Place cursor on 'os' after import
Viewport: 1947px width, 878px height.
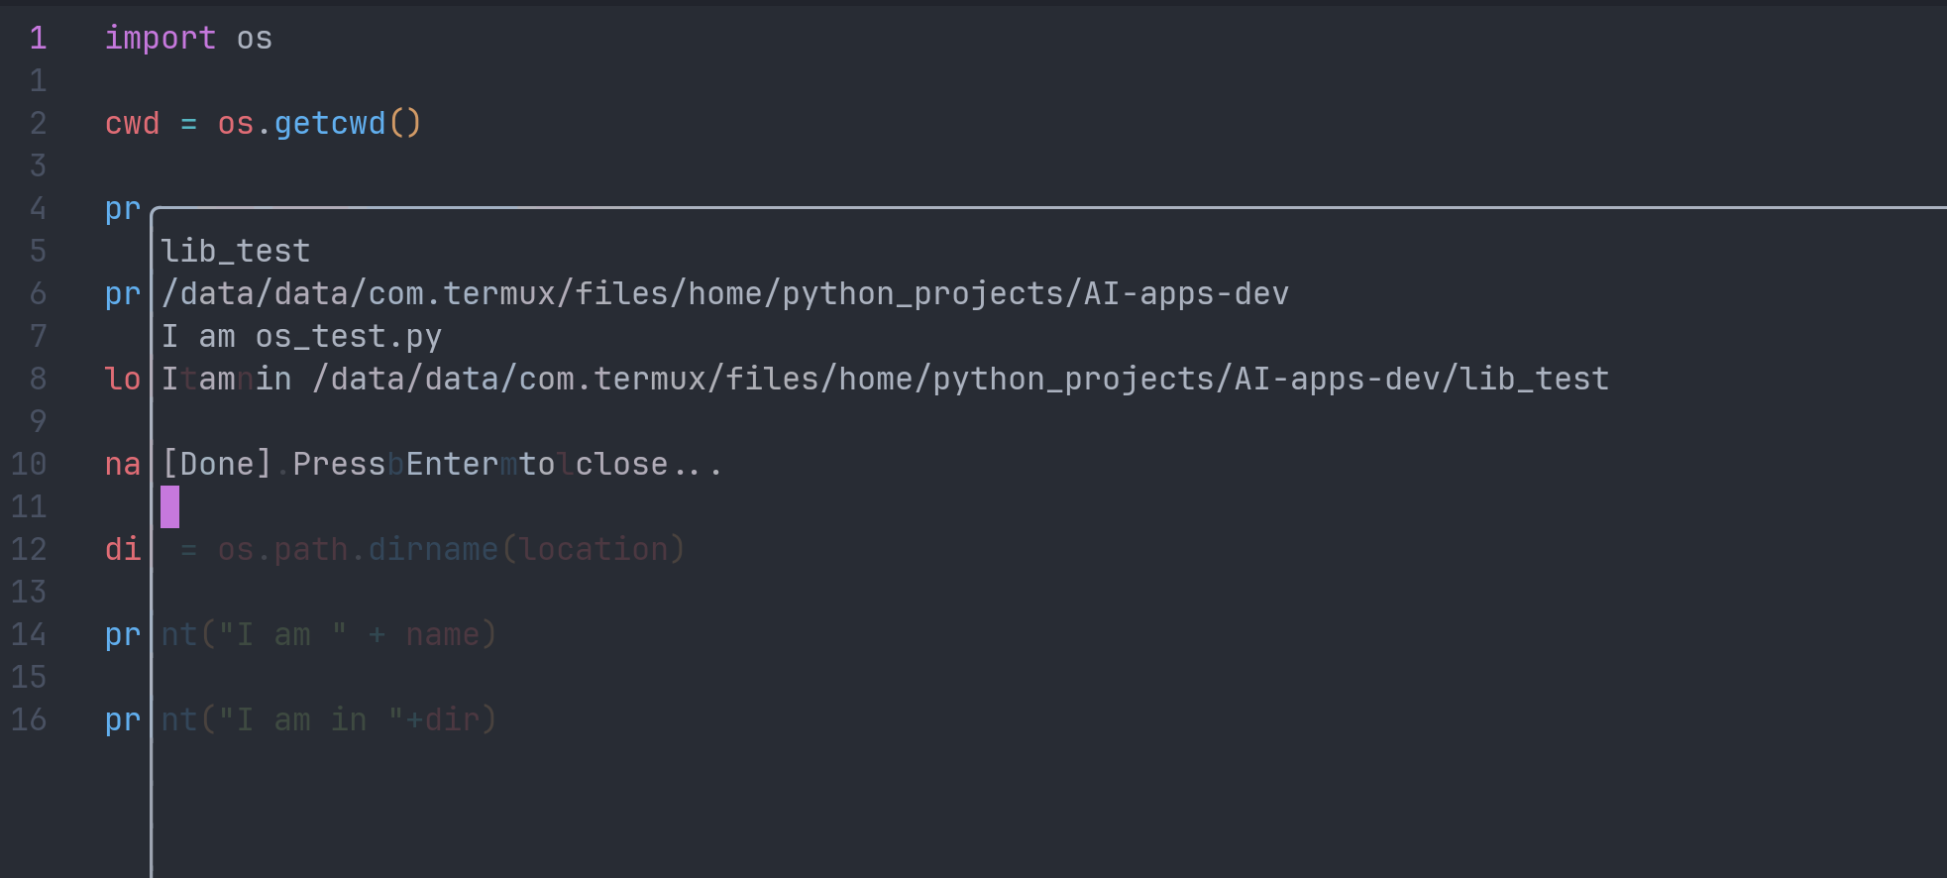point(254,38)
